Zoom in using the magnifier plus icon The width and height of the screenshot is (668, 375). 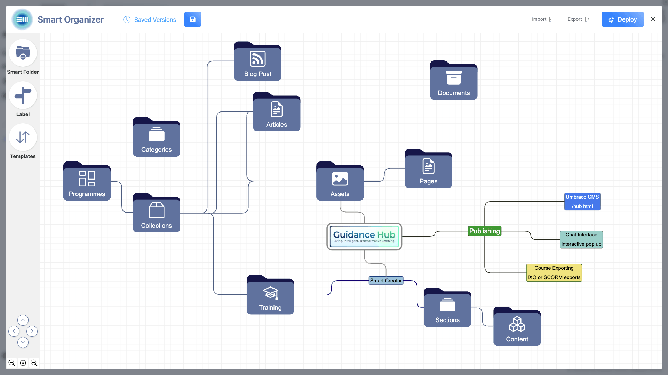point(12,362)
